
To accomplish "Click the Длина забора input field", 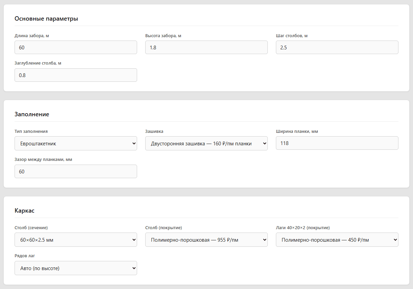I will coord(76,47).
